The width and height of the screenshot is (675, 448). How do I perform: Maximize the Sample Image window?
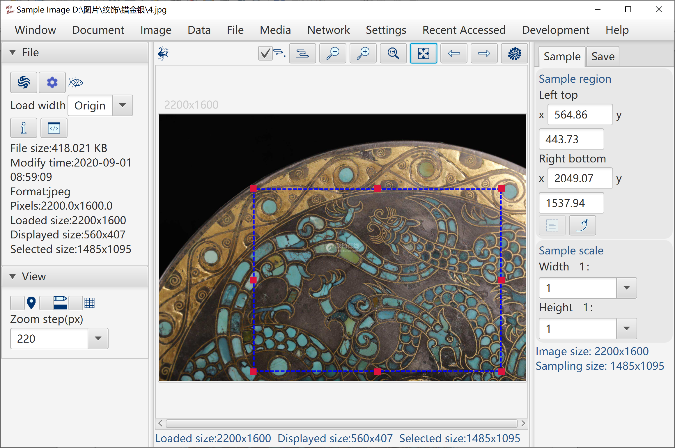point(628,10)
